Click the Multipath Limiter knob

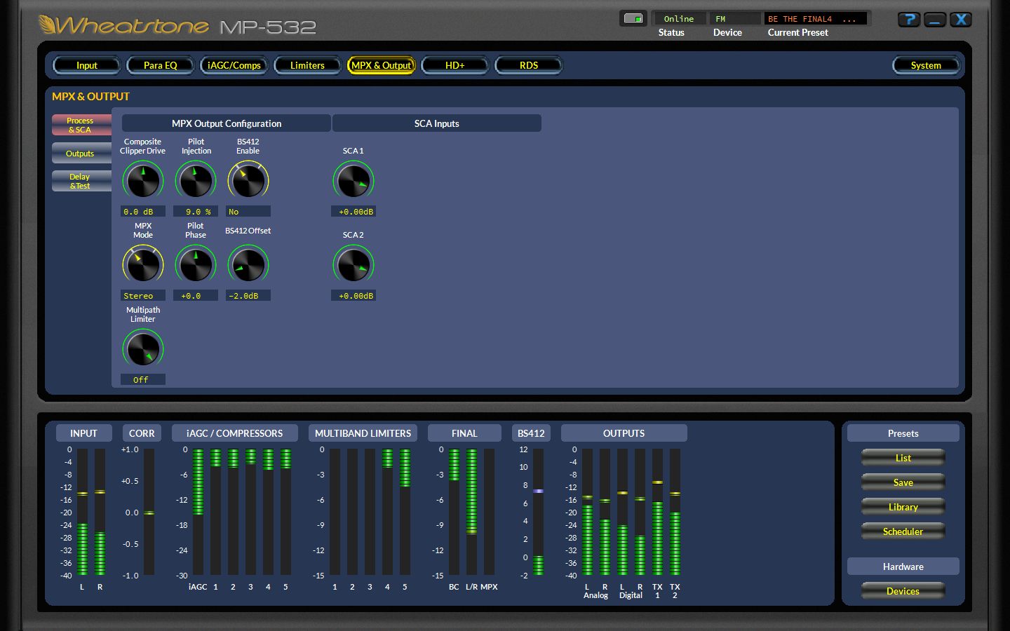(x=143, y=348)
